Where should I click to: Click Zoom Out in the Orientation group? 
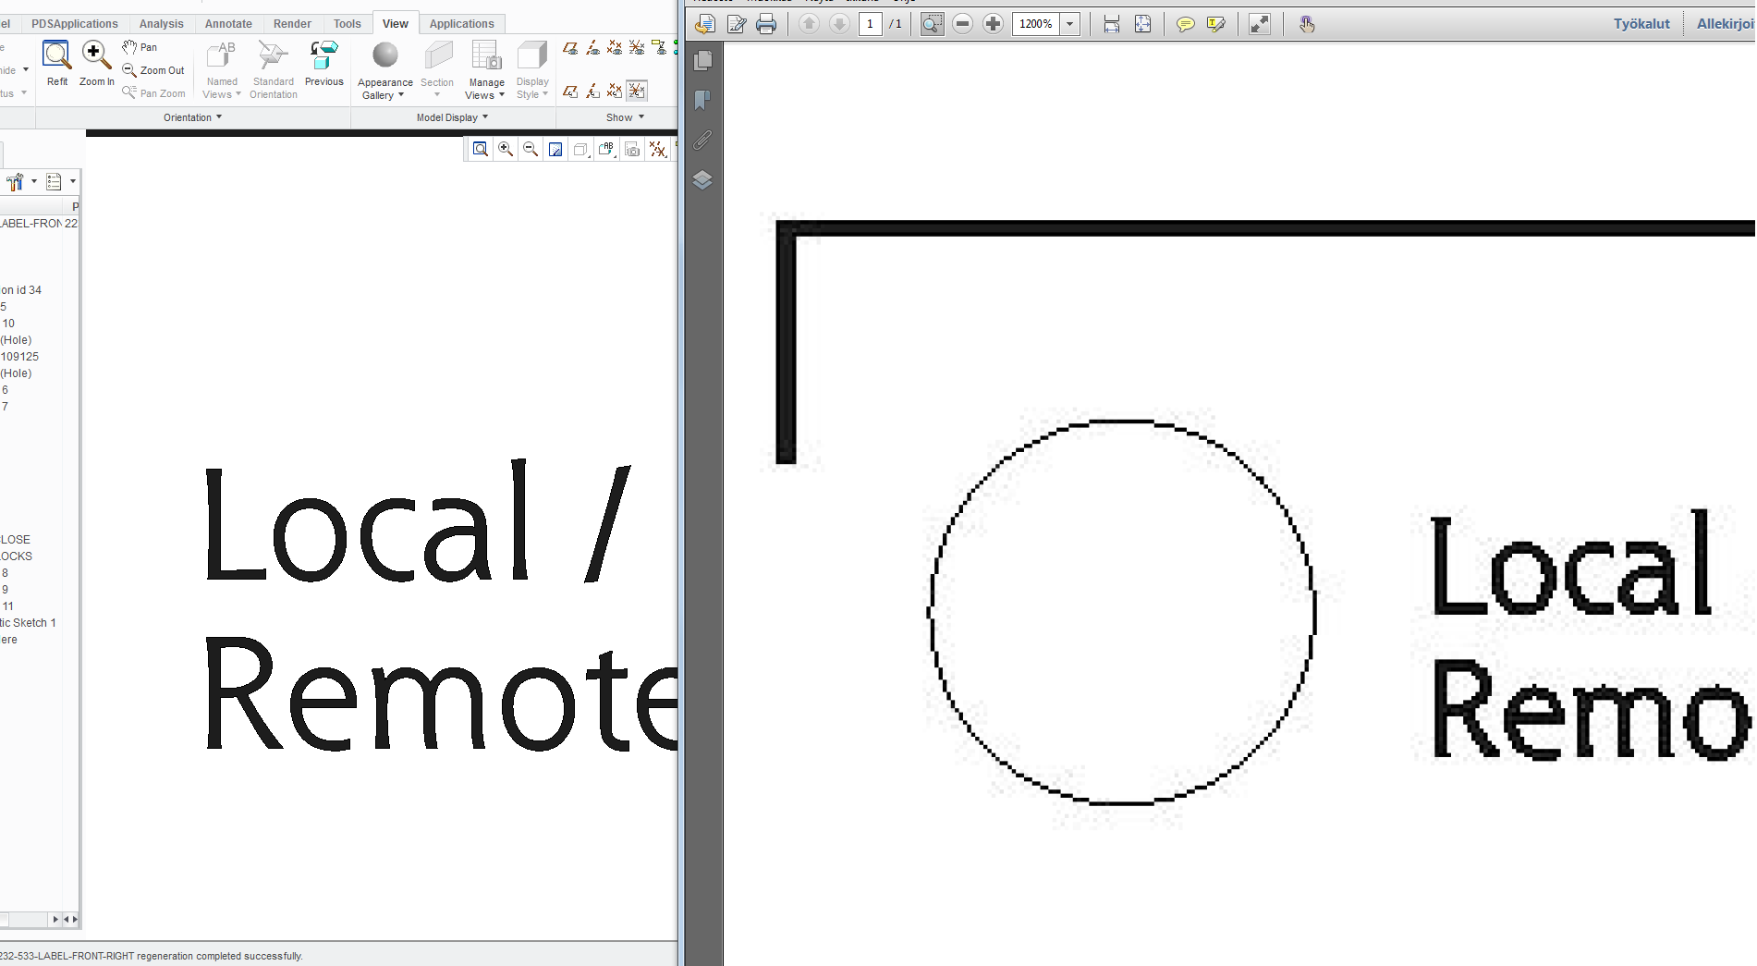[x=153, y=70]
